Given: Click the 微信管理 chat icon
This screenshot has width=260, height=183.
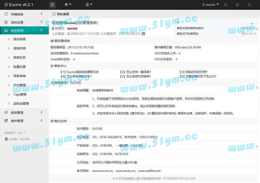Looking at the screenshot, I should pyautogui.click(x=6, y=112).
